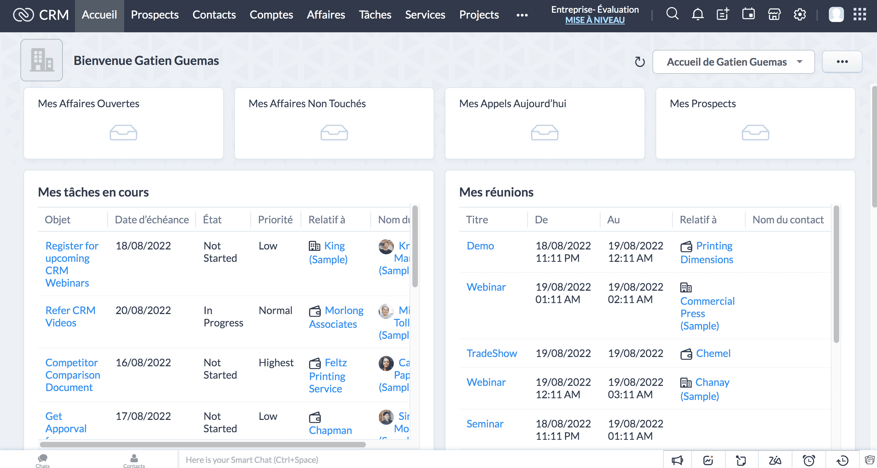Expand the Accueil de Gatien Guemas dropdown

tap(733, 62)
